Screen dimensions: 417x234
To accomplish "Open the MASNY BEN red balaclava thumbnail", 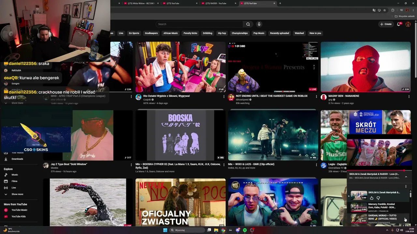I will pyautogui.click(x=366, y=67).
